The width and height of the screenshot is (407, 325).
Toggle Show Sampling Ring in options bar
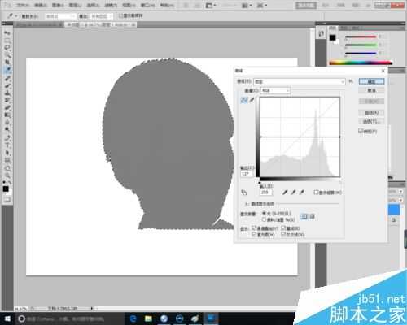tap(121, 15)
